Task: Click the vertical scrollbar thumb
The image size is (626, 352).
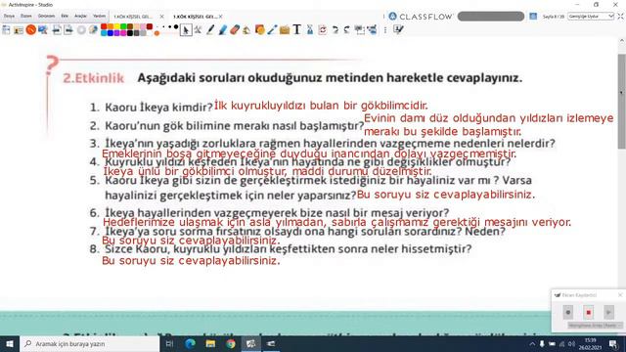Action: coord(622,102)
